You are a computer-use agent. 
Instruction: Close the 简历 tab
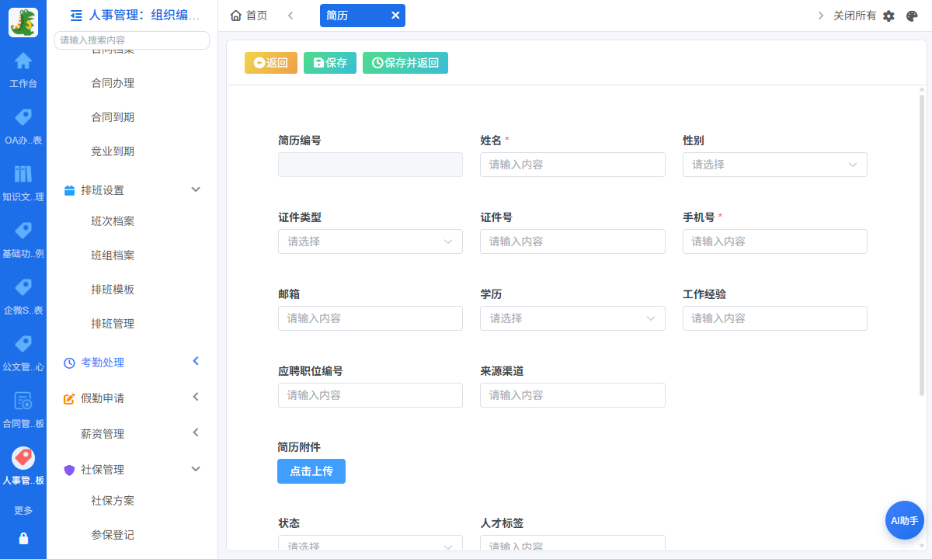(395, 16)
